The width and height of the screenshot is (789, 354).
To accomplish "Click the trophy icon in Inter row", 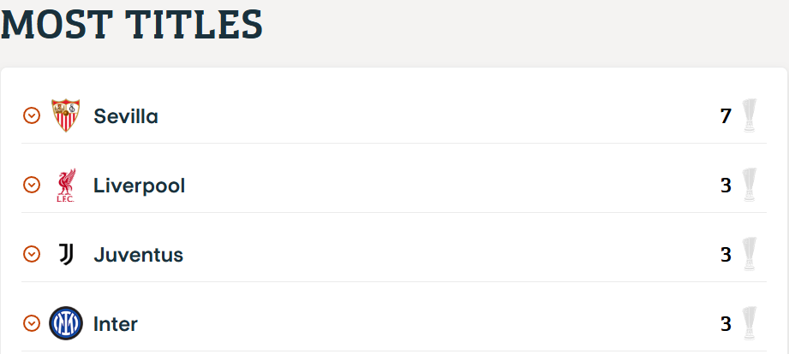I will (750, 323).
